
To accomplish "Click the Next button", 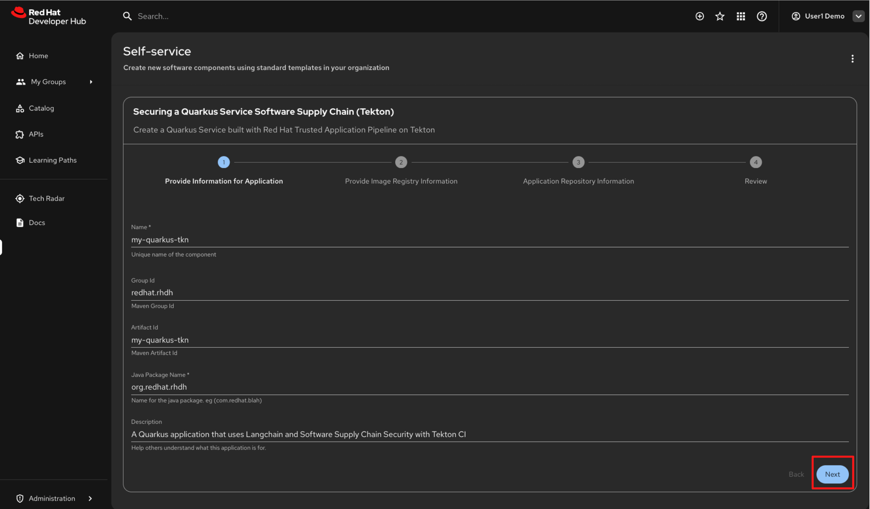I will tap(832, 474).
